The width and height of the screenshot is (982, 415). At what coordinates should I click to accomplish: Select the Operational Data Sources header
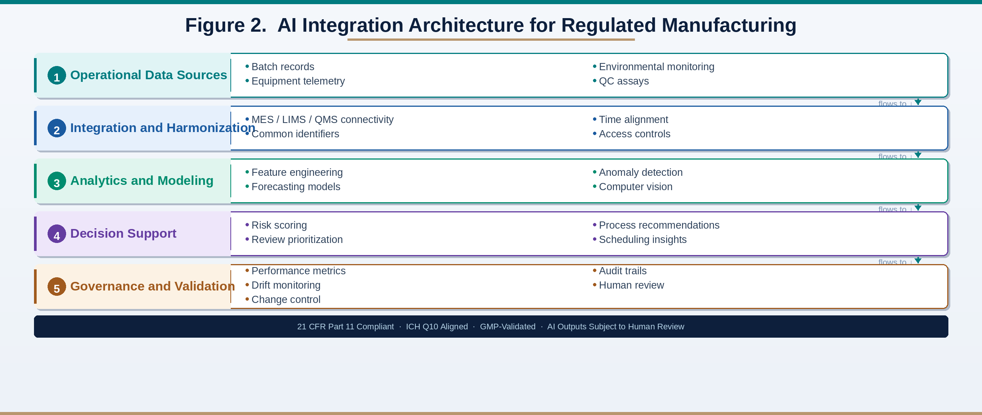149,75
